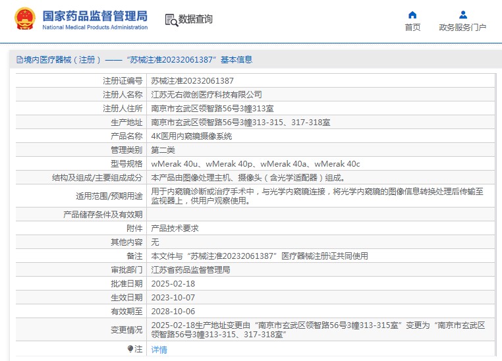Go to 首页 text link
Viewport: 502px width, 361px height.
(412, 28)
